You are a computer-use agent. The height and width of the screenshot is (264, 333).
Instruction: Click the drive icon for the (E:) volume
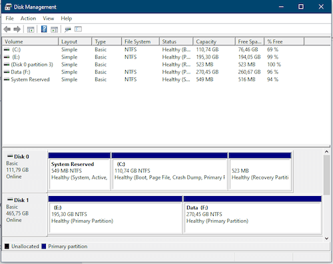coord(7,57)
